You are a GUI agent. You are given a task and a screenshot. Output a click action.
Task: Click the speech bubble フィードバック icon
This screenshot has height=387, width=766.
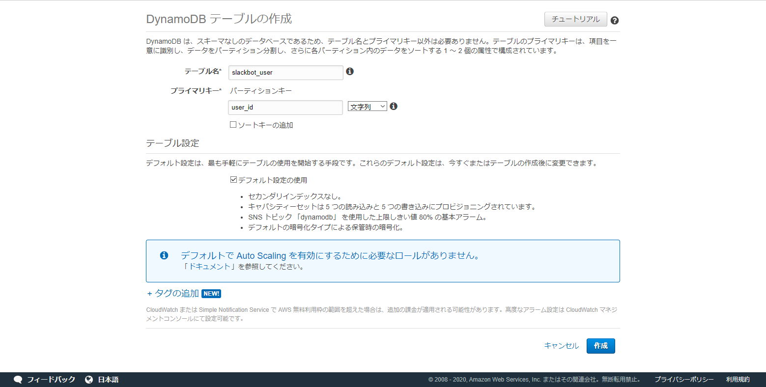pyautogui.click(x=18, y=380)
